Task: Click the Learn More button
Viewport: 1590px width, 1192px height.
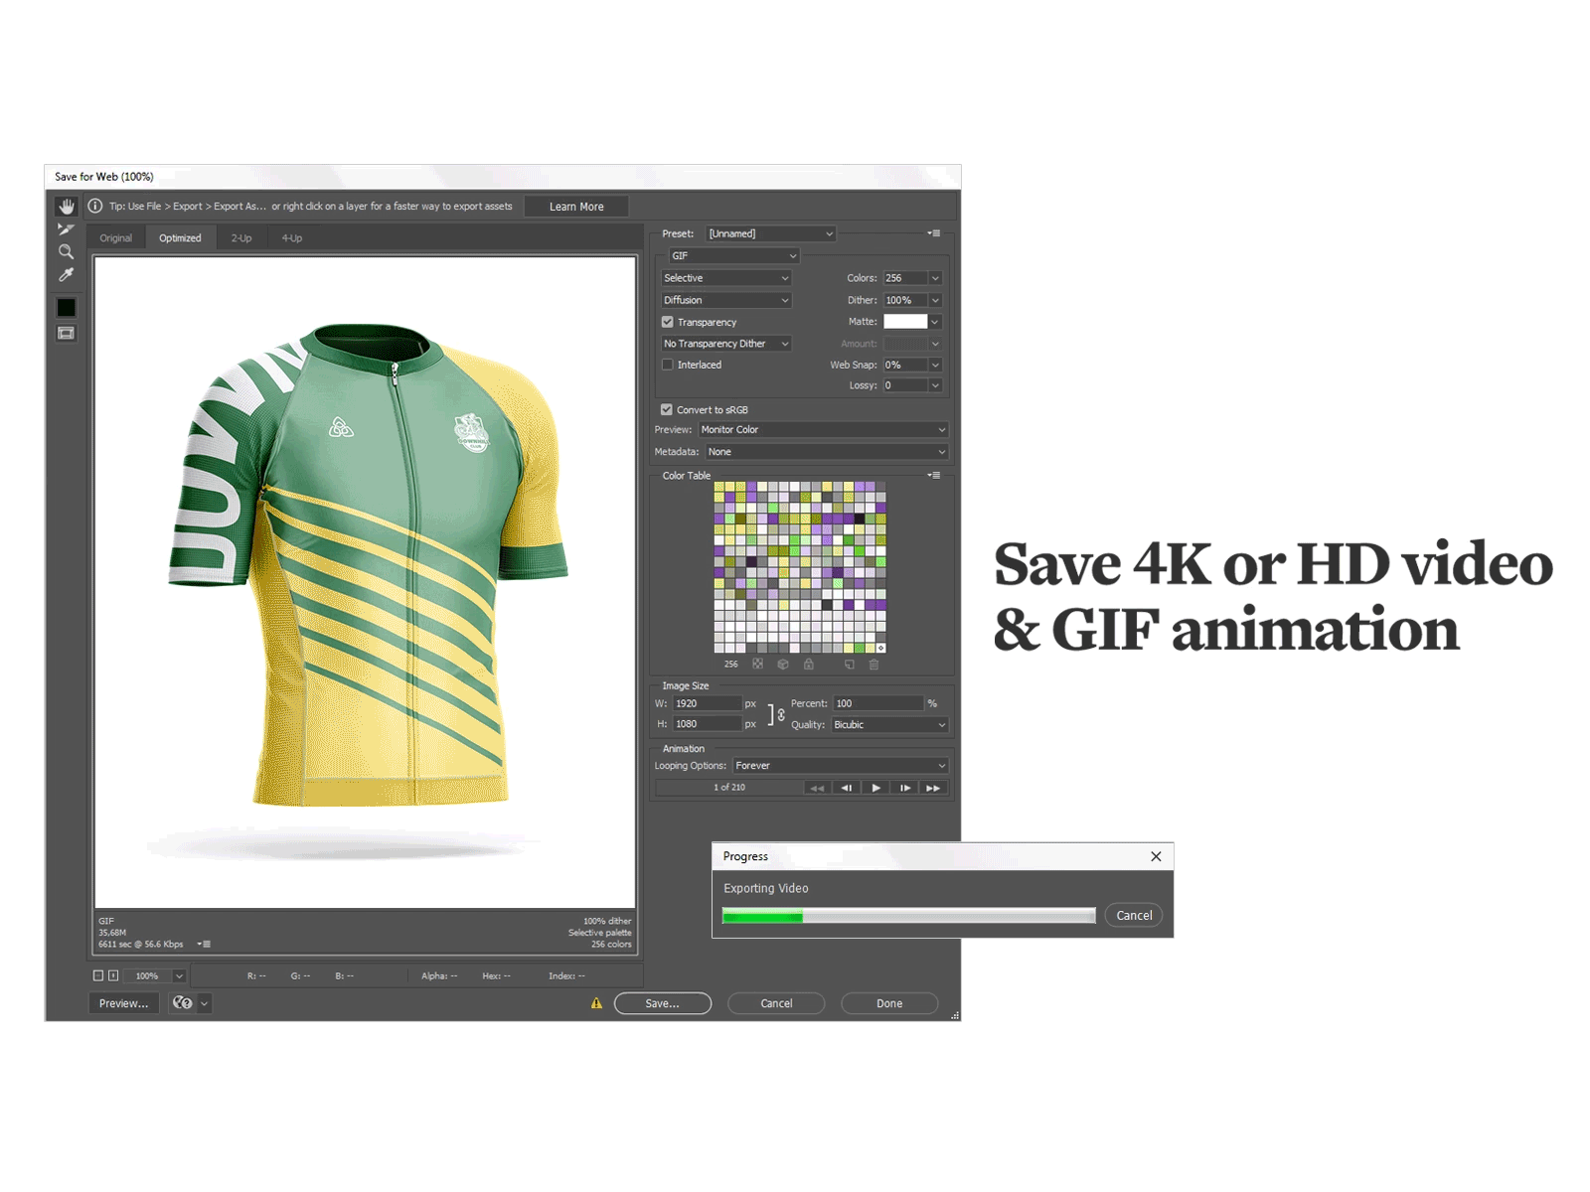Action: [x=576, y=206]
